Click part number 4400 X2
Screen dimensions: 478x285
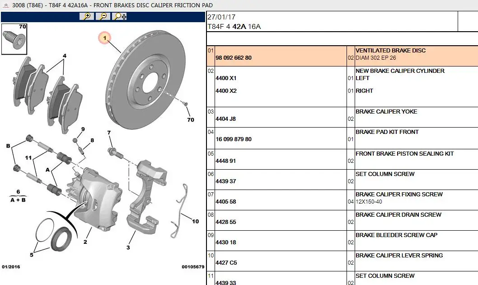pyautogui.click(x=226, y=90)
